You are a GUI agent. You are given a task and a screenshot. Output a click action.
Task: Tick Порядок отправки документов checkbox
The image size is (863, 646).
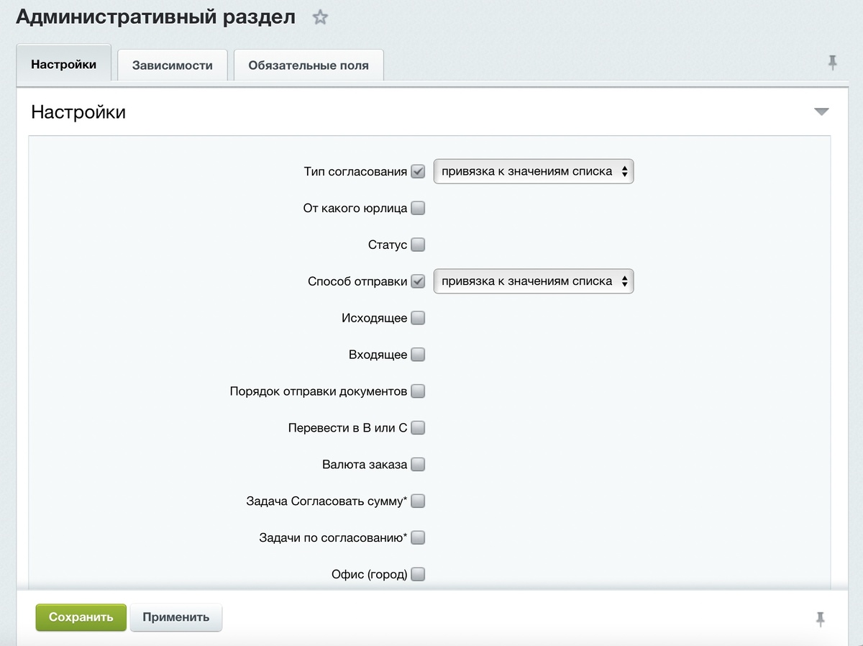[418, 391]
